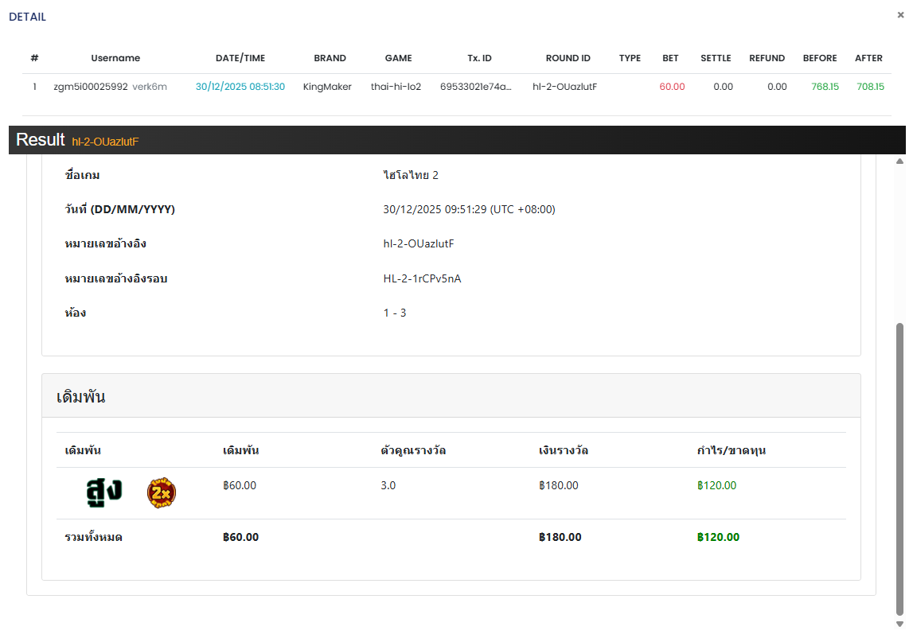Viewport: 913px width, 638px height.
Task: Click the DATE/TIME column header
Action: pyautogui.click(x=240, y=58)
